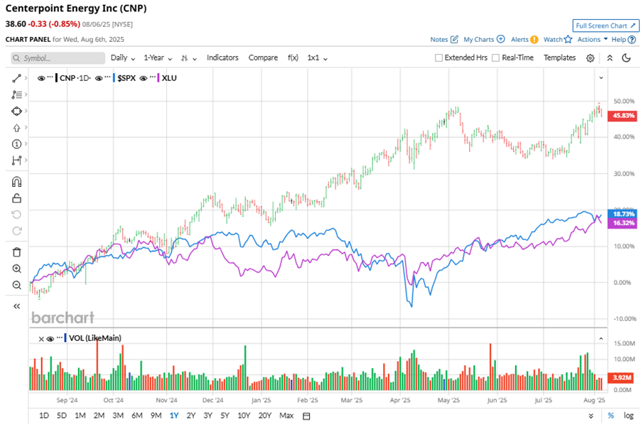Viewport: 641px width, 427px height.
Task: Click the blue $SPX color indicator
Action: pos(114,78)
